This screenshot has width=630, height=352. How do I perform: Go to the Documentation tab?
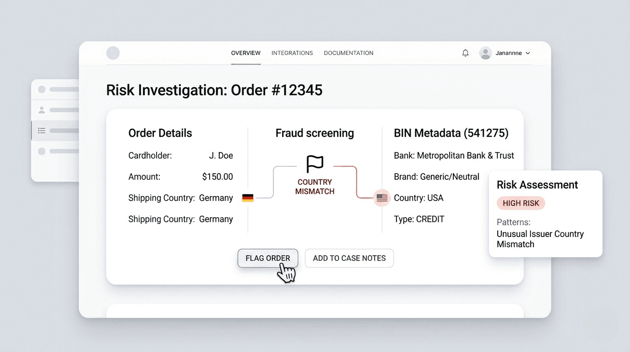[x=348, y=53]
